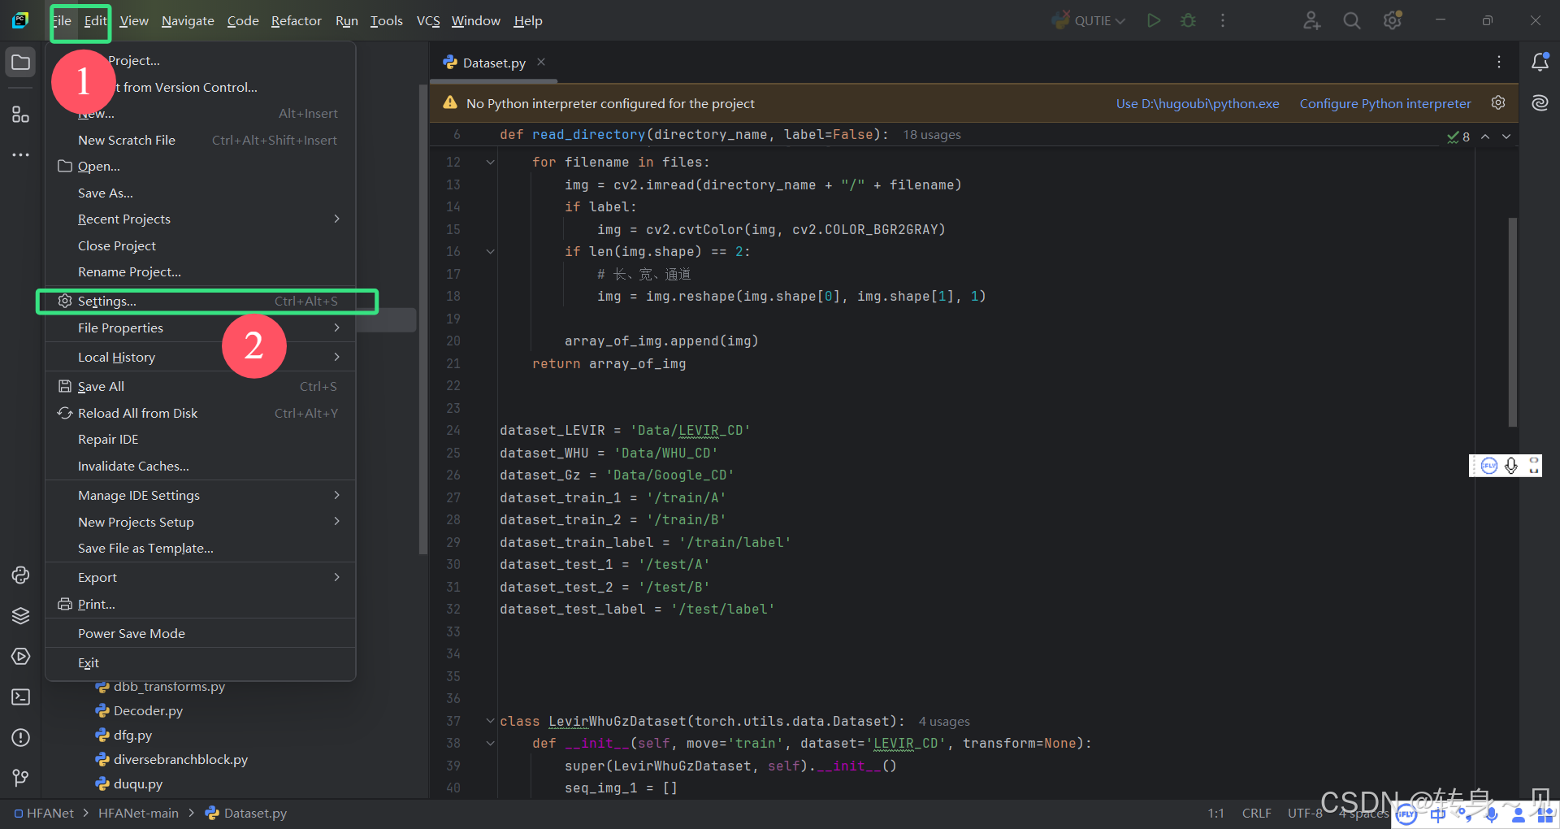The image size is (1560, 829).
Task: Open the Git branch sidebar icon
Action: coord(21,779)
